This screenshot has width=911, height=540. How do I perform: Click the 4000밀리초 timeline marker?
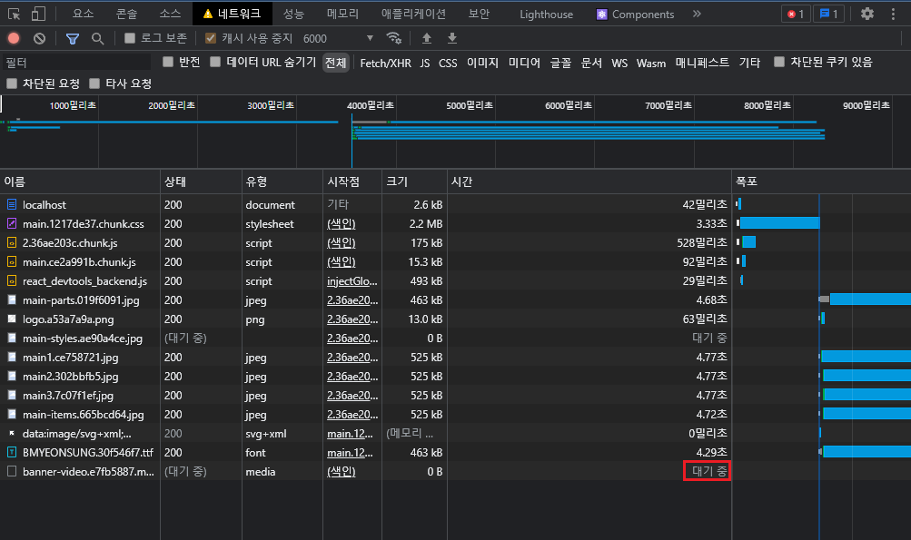tap(370, 105)
